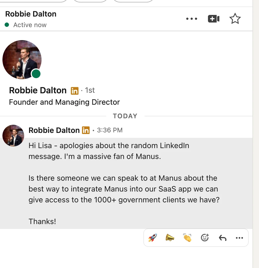The height and width of the screenshot is (268, 259).
Task: React with the rocket emoji
Action: pyautogui.click(x=153, y=238)
